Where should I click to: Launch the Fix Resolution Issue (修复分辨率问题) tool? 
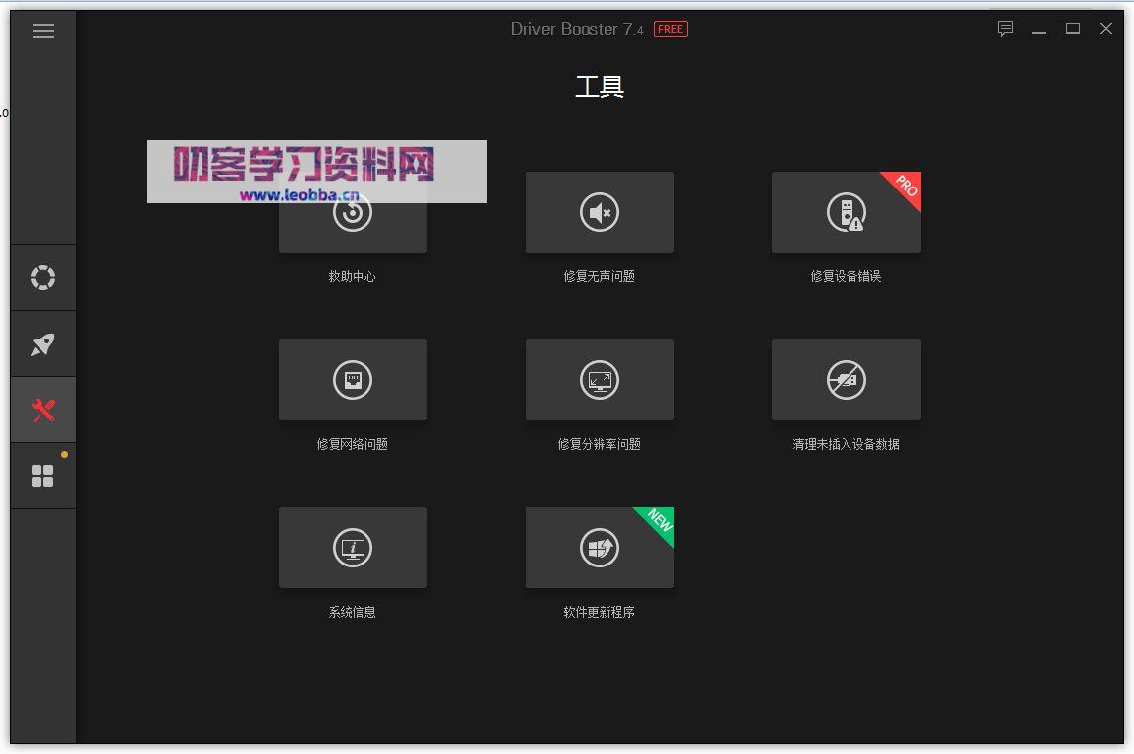[x=600, y=380]
